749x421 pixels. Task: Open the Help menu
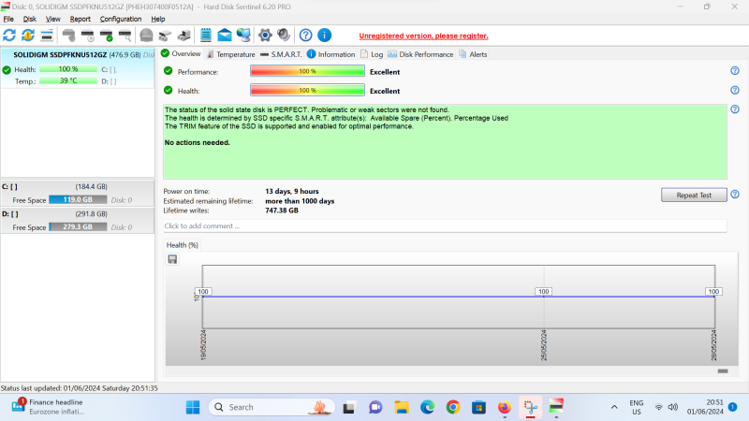[x=157, y=19]
